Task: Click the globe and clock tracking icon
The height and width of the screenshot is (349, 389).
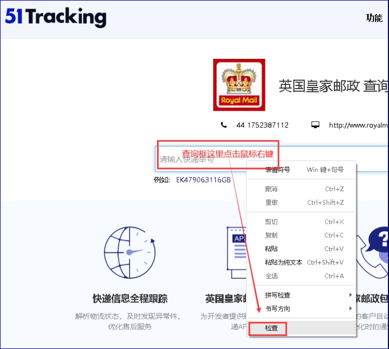Action: [129, 252]
